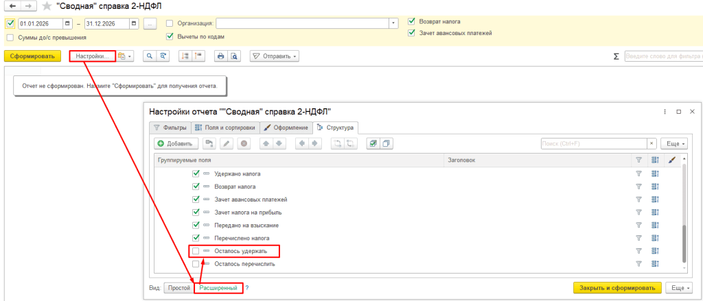703x301 pixels.
Task: Open the Организация dropdown list
Action: tap(393, 23)
